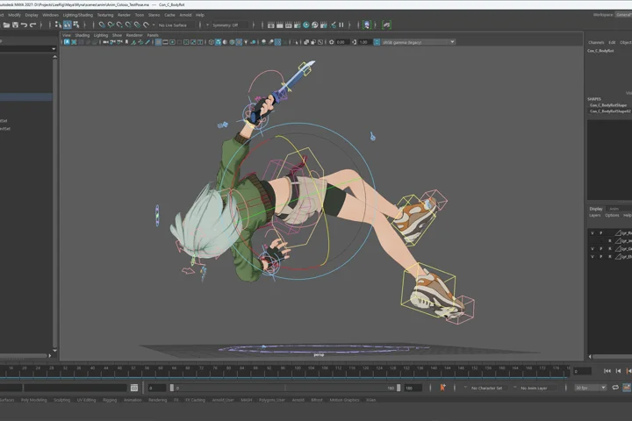Screen dimensions: 632x421
Task: Open a scene with the folder icon
Action: point(6,25)
